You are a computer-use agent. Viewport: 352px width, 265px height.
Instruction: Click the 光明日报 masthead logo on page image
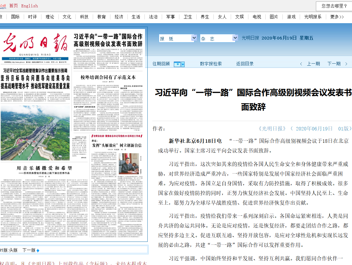click(x=35, y=43)
